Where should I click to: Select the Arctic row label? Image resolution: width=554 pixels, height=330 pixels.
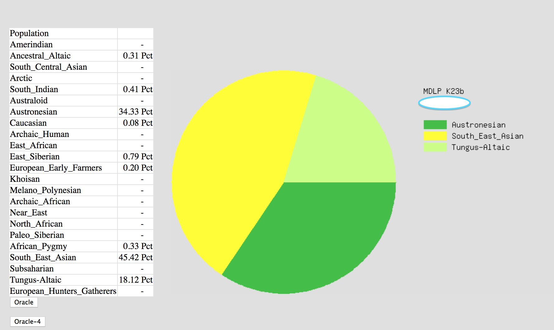point(21,78)
